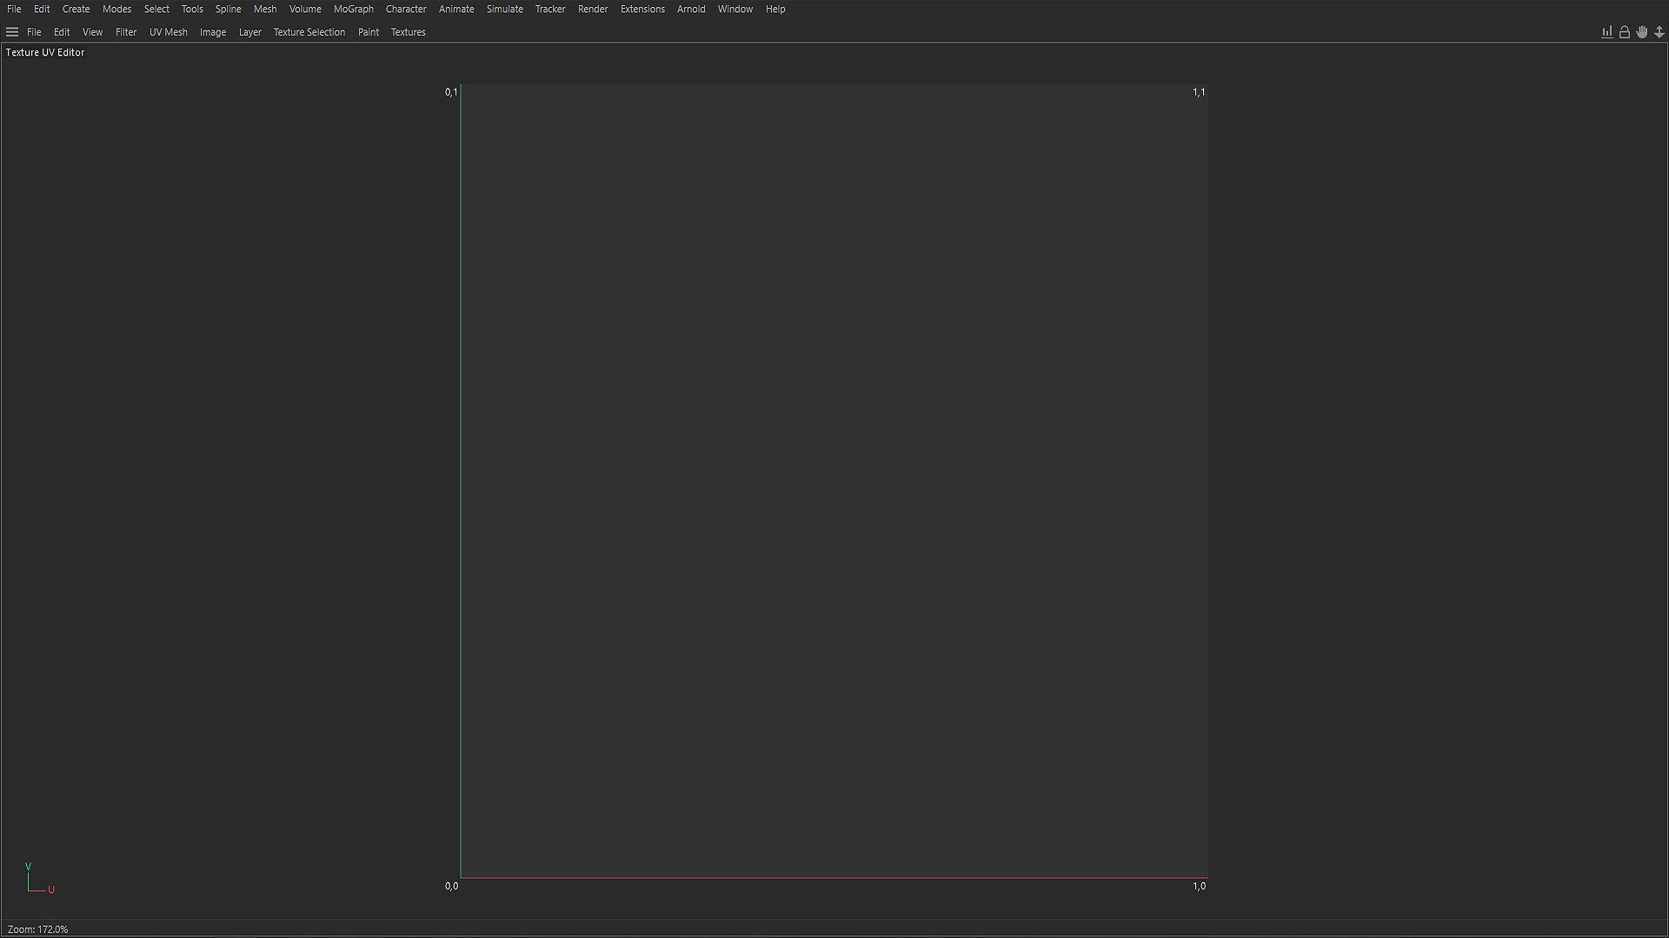The width and height of the screenshot is (1669, 938).
Task: Open the Texture Selection menu
Action: (x=309, y=32)
